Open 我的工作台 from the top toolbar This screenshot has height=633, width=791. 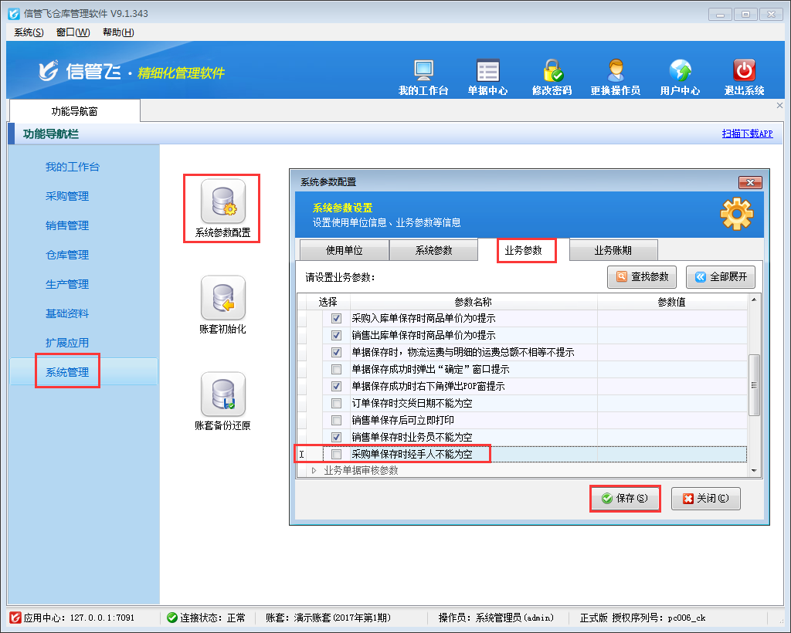pos(423,71)
